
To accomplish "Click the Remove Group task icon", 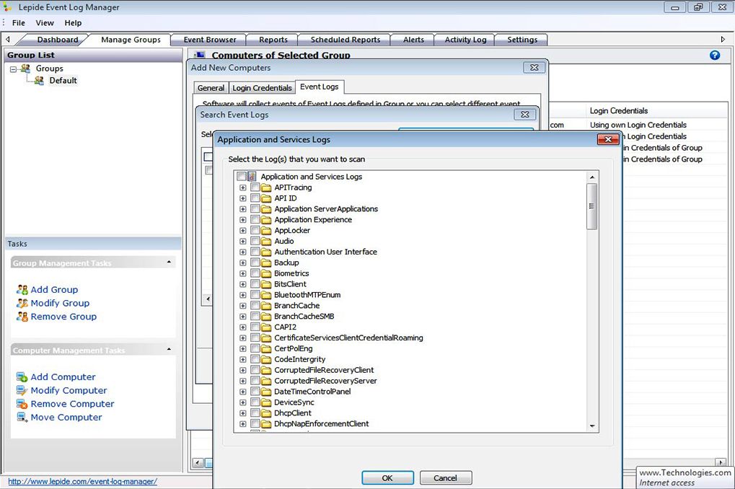I will [22, 317].
